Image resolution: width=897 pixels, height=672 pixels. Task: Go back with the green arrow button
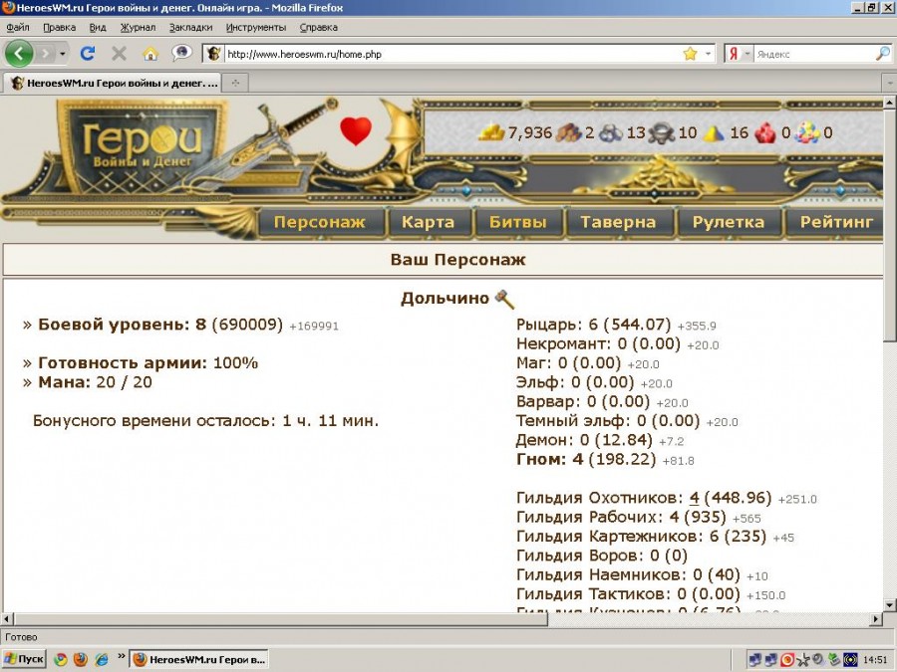click(19, 54)
